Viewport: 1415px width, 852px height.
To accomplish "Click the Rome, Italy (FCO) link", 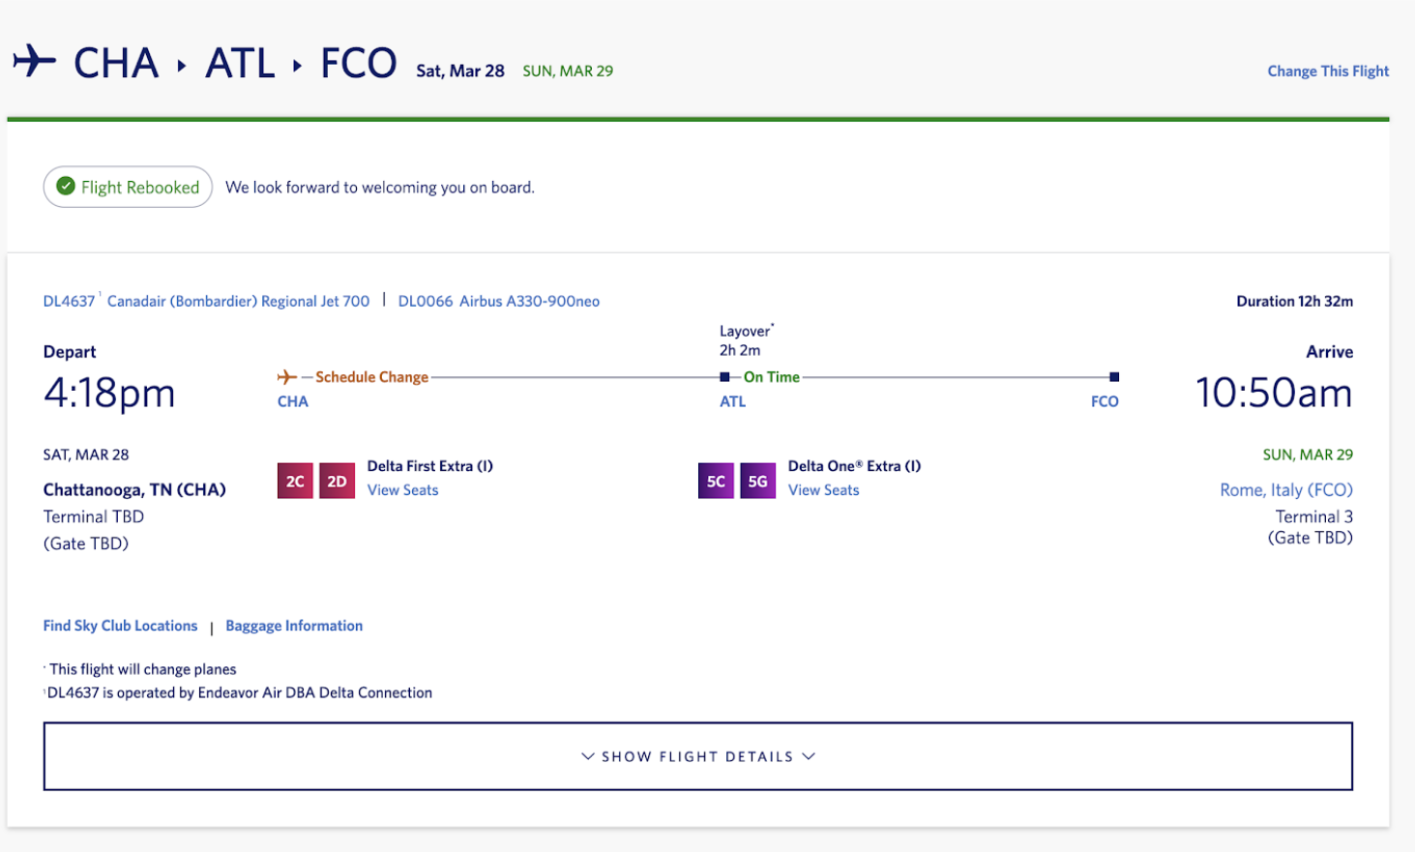I will pyautogui.click(x=1286, y=490).
